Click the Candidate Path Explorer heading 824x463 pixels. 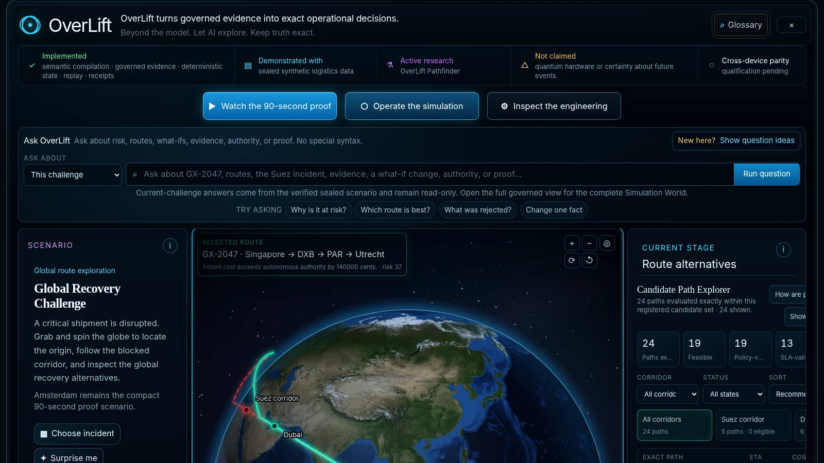click(x=683, y=290)
